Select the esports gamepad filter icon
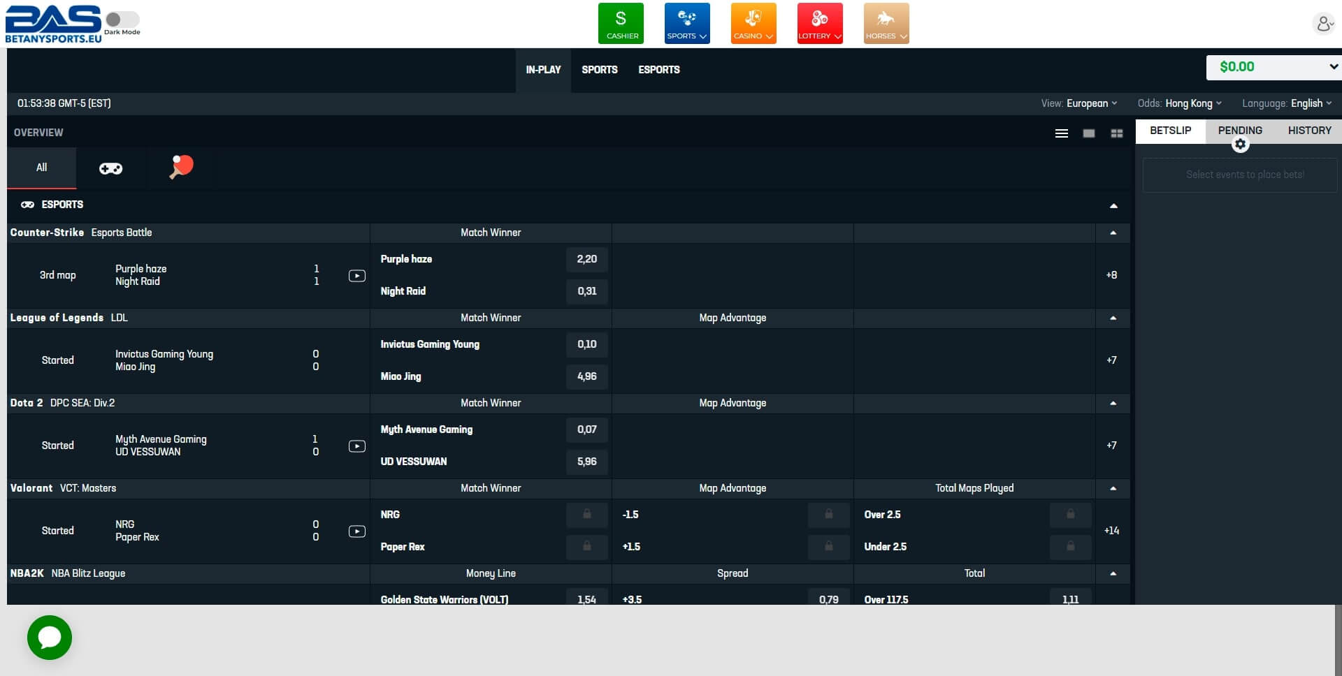Viewport: 1342px width, 676px height. pyautogui.click(x=110, y=168)
